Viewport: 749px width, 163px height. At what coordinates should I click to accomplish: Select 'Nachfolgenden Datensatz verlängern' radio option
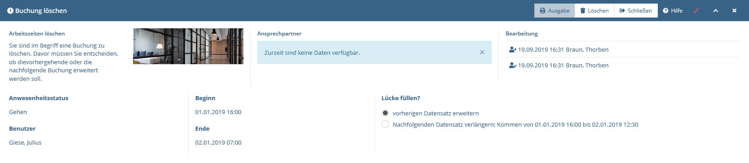(385, 124)
